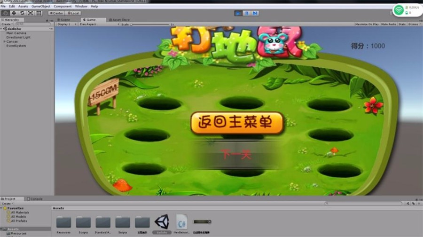Open the File menu
The height and width of the screenshot is (237, 423).
point(3,6)
